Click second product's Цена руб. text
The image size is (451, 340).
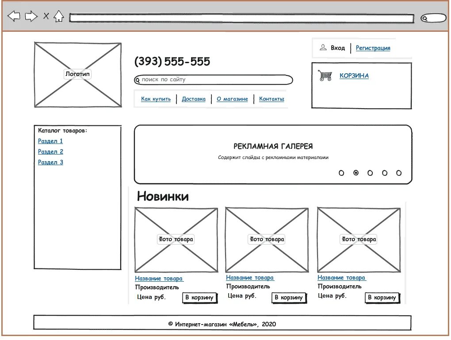pos(242,296)
